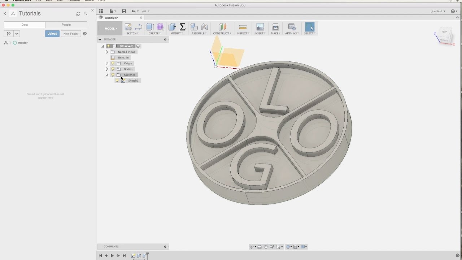This screenshot has height=260, width=462.
Task: Toggle visibility bulb of Bodies folder
Action: tap(113, 69)
